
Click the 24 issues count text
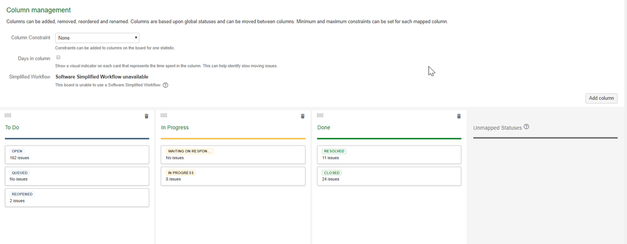[x=331, y=179]
